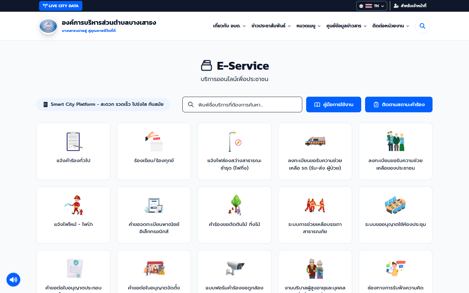The width and height of the screenshot is (469, 293).
Task: Click the สำหรับเจ้าหน้าที่ staff link
Action: (410, 6)
